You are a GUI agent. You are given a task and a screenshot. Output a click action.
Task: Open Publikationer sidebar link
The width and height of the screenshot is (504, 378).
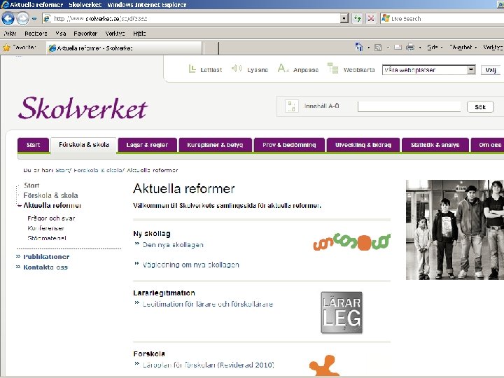coord(46,256)
